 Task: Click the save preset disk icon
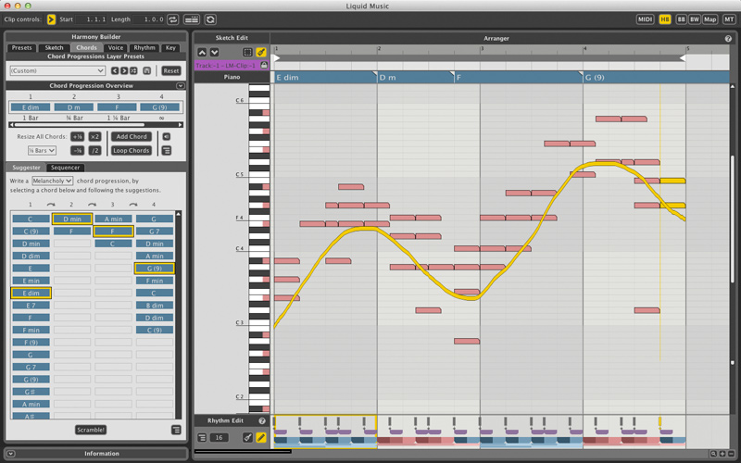pos(146,70)
